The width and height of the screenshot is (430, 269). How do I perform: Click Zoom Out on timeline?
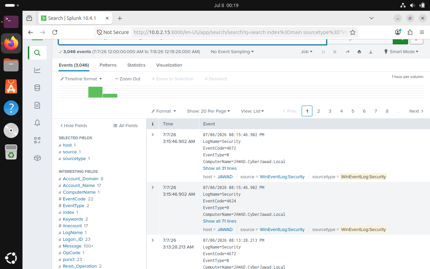pos(128,79)
